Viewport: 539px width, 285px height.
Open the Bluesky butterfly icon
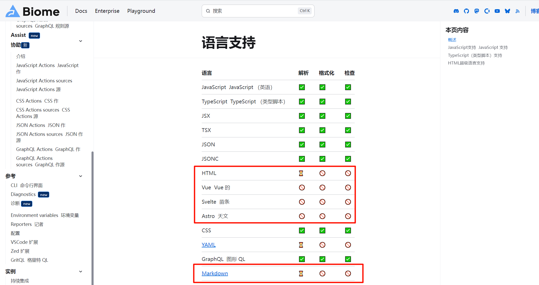pos(507,11)
